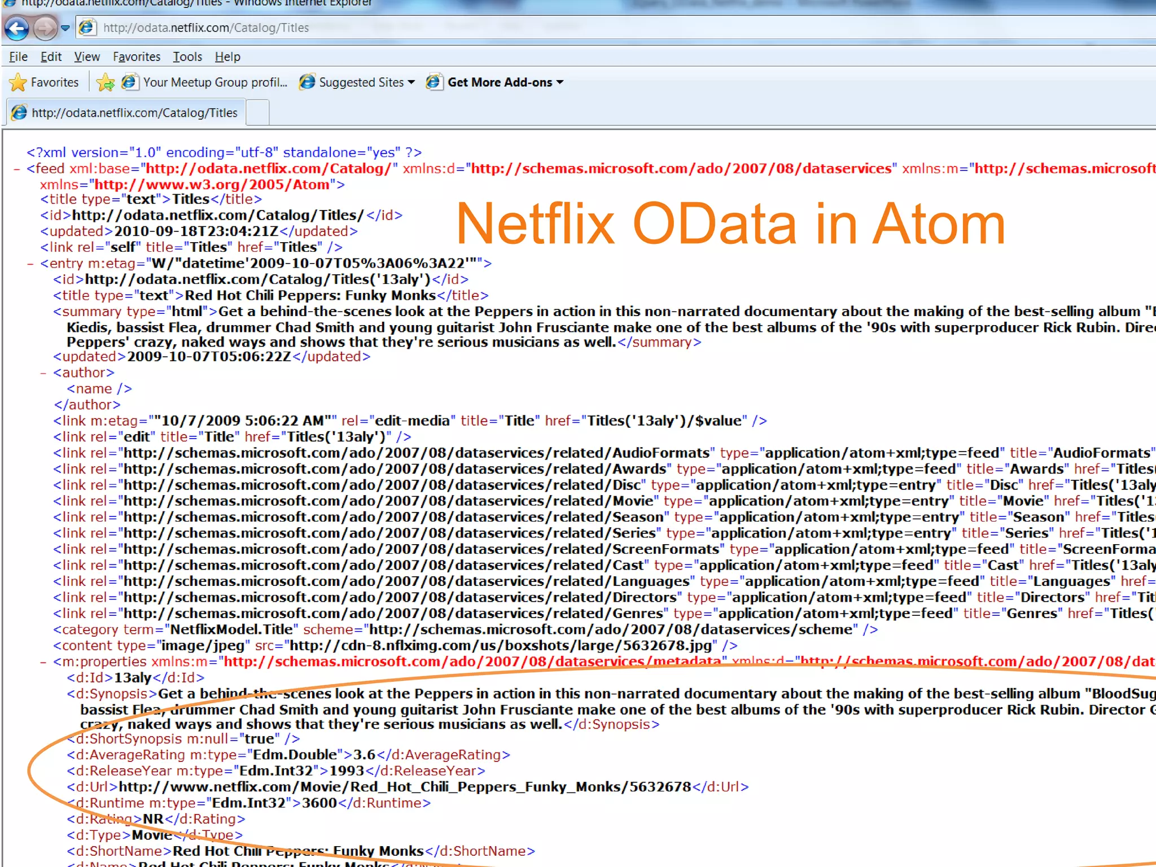Click the browser Back arrow button
Image resolution: width=1156 pixels, height=867 pixels.
click(x=17, y=28)
